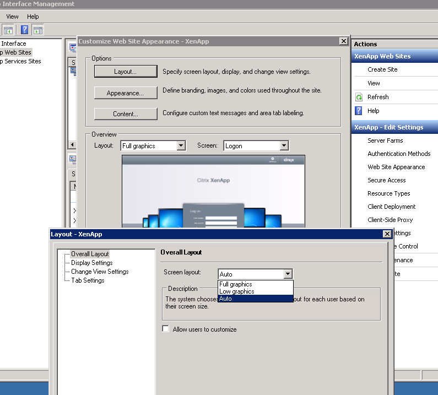Click Client Deployment action
This screenshot has height=395, width=438.
(x=391, y=207)
